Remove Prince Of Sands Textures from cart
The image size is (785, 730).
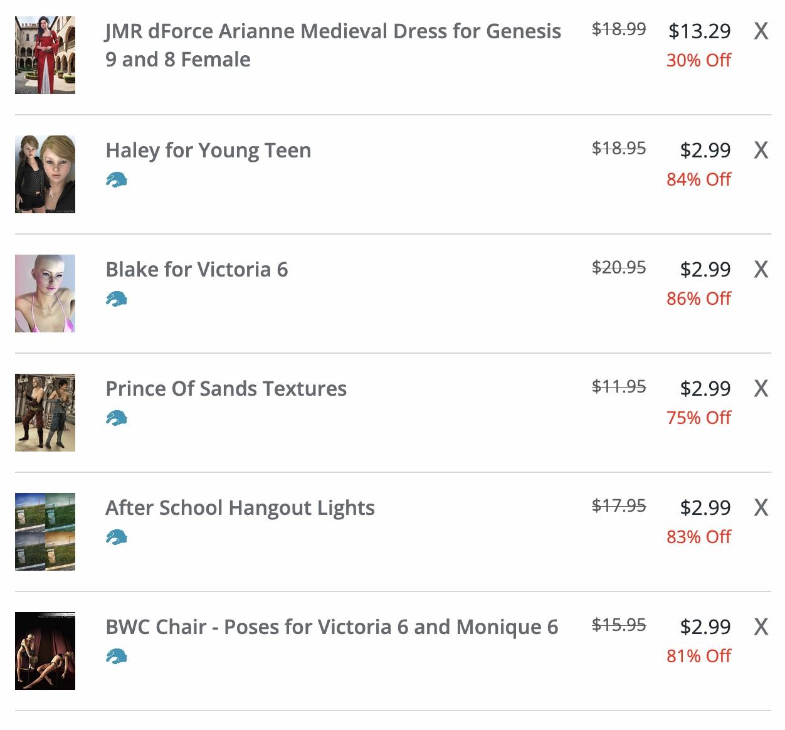(761, 388)
